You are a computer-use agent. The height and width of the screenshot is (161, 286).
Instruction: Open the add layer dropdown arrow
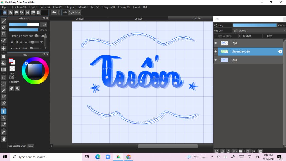tap(236, 151)
